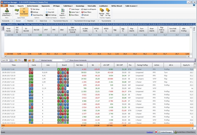Click Filter for Tag
The image size is (197, 135).
point(108,12)
